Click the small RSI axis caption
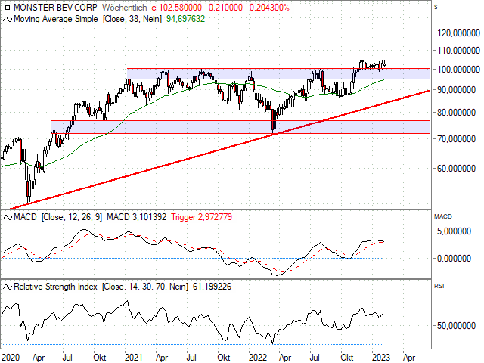484x363 pixels. 439,286
